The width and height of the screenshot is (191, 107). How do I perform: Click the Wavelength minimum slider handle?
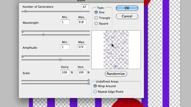click(x=23, y=32)
